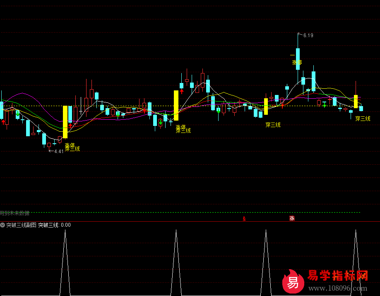Click the red $ event marker
380x296 pixels.
(x=244, y=219)
